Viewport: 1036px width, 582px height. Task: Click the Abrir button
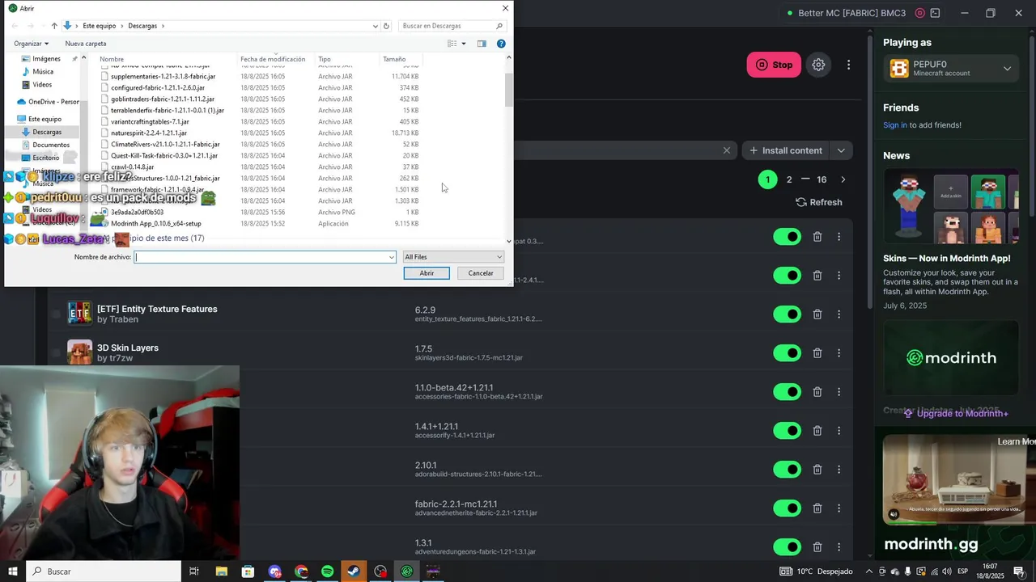click(x=427, y=273)
